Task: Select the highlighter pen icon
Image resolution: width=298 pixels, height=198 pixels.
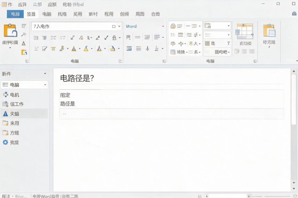Action: pyautogui.click(x=62, y=49)
